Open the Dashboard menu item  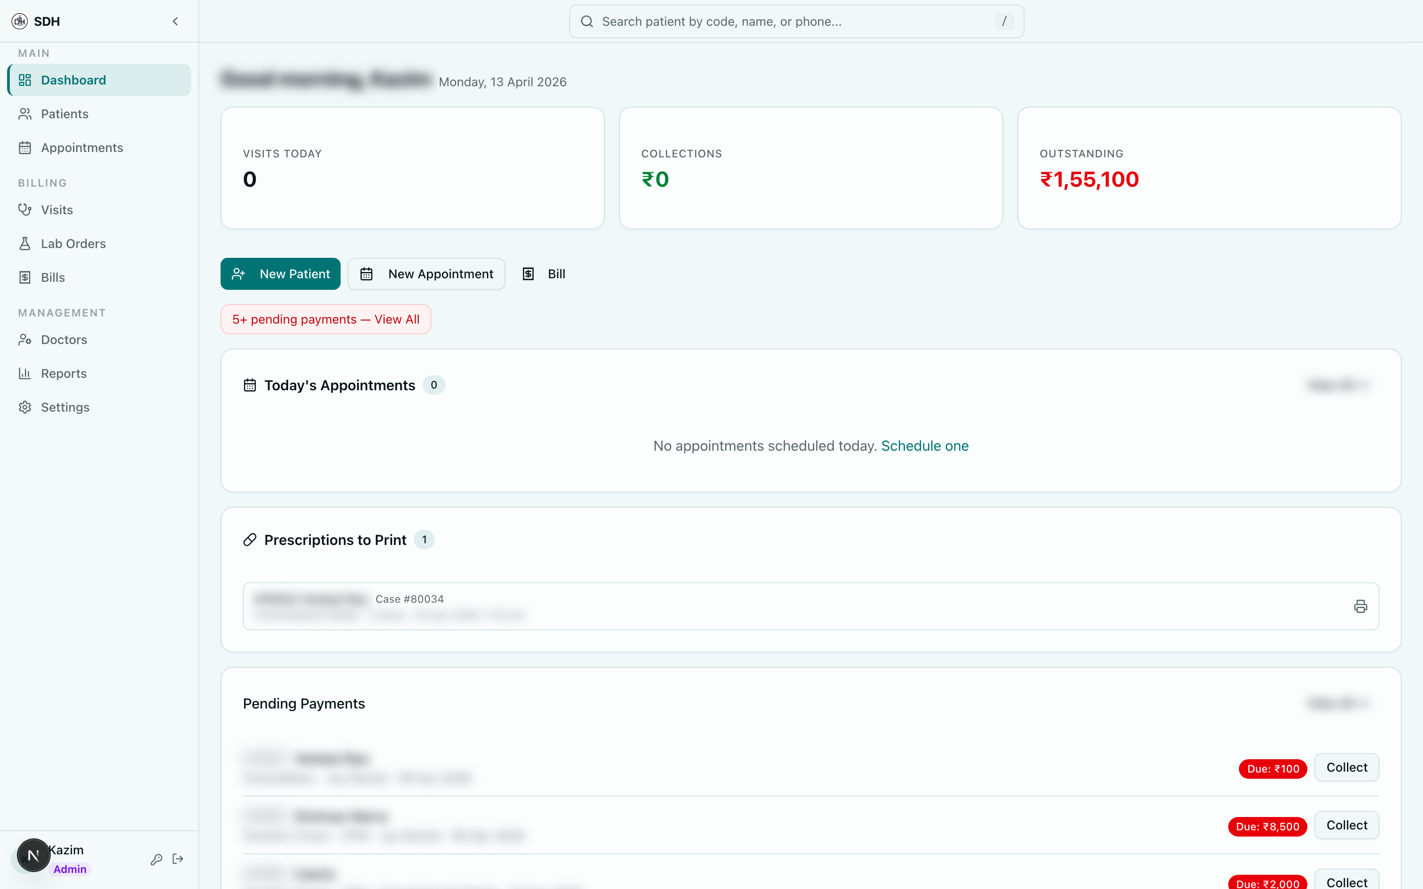tap(99, 80)
